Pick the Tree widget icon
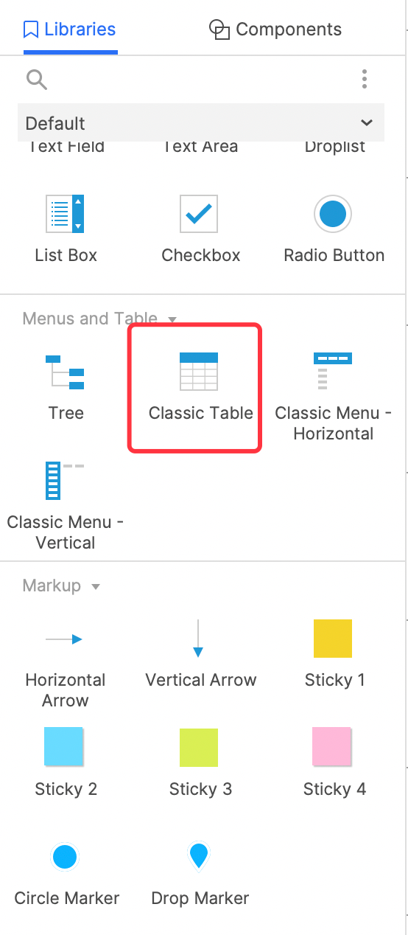408x935 pixels. coord(65,372)
